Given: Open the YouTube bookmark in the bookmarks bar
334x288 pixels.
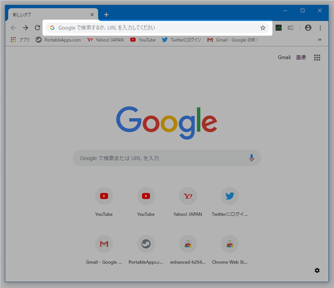Looking at the screenshot, I should 143,40.
